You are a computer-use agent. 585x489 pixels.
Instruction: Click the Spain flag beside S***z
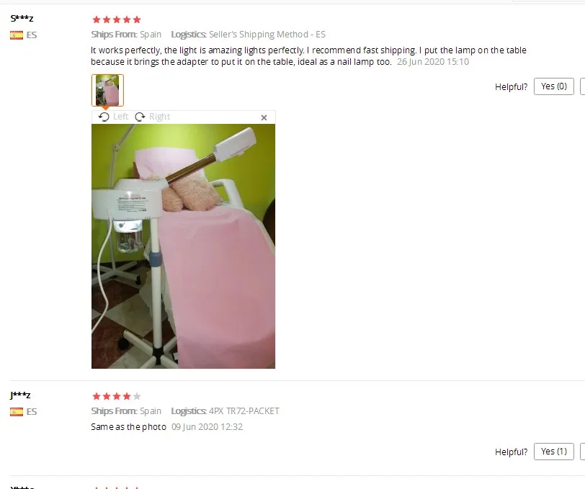click(x=17, y=35)
